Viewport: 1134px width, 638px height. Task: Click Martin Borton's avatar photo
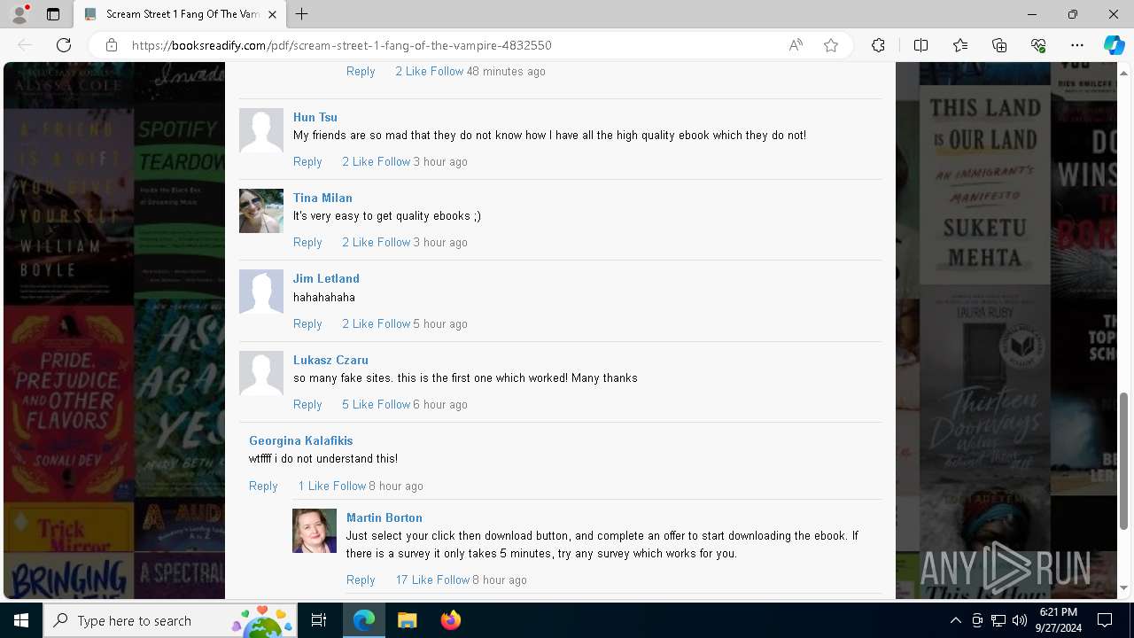tap(315, 531)
